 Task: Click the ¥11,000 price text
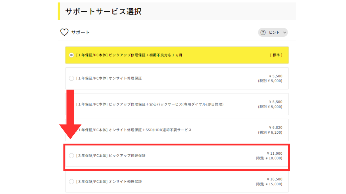coord(274,154)
